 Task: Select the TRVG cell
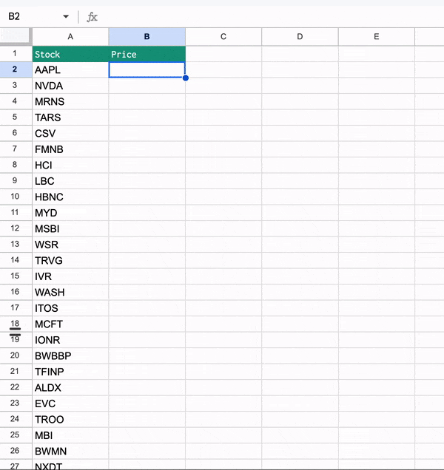(70, 260)
